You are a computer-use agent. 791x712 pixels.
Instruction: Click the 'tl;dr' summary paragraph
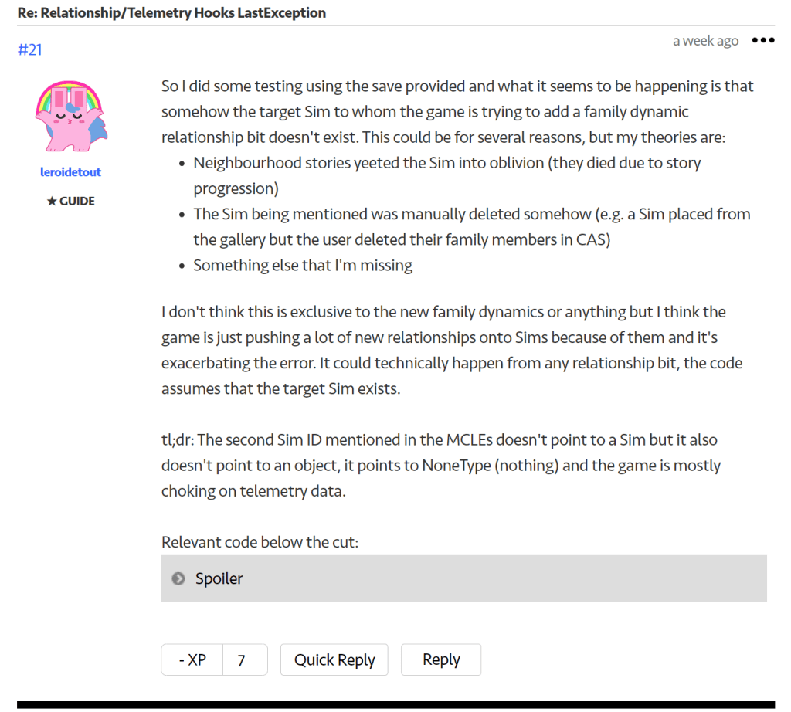tap(440, 466)
